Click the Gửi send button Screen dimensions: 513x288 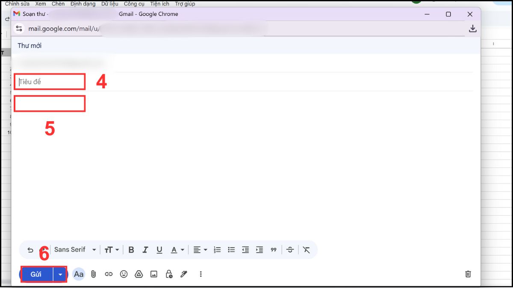click(36, 274)
